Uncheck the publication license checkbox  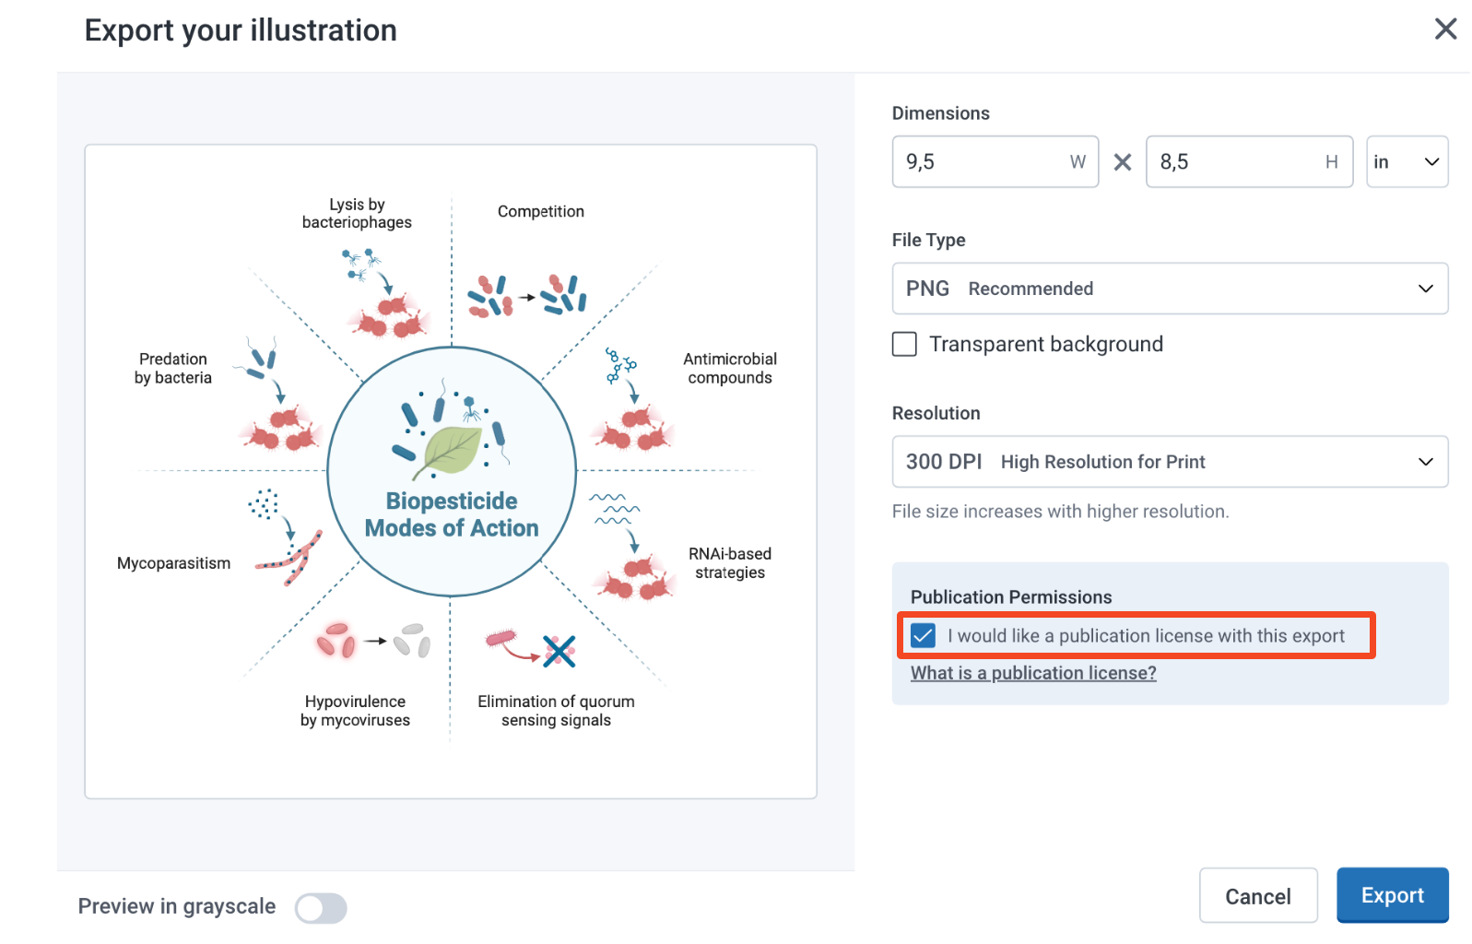(x=923, y=635)
